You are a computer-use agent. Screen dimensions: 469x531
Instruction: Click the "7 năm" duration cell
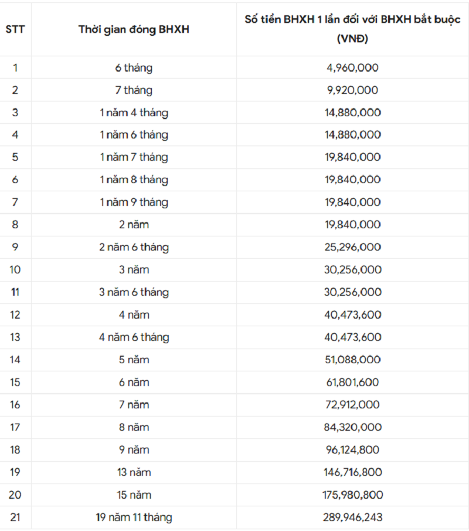pos(134,405)
